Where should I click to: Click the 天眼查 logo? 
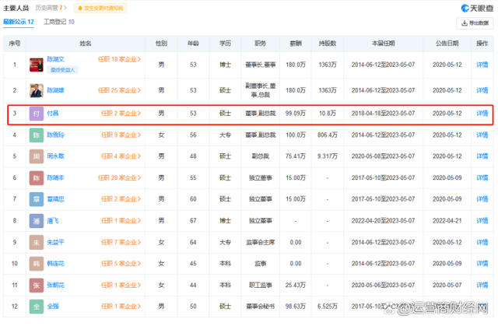click(x=477, y=9)
